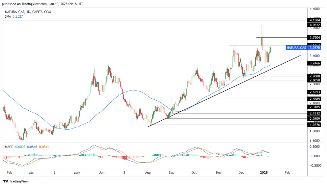Click the Jun label on time axis

102,173
